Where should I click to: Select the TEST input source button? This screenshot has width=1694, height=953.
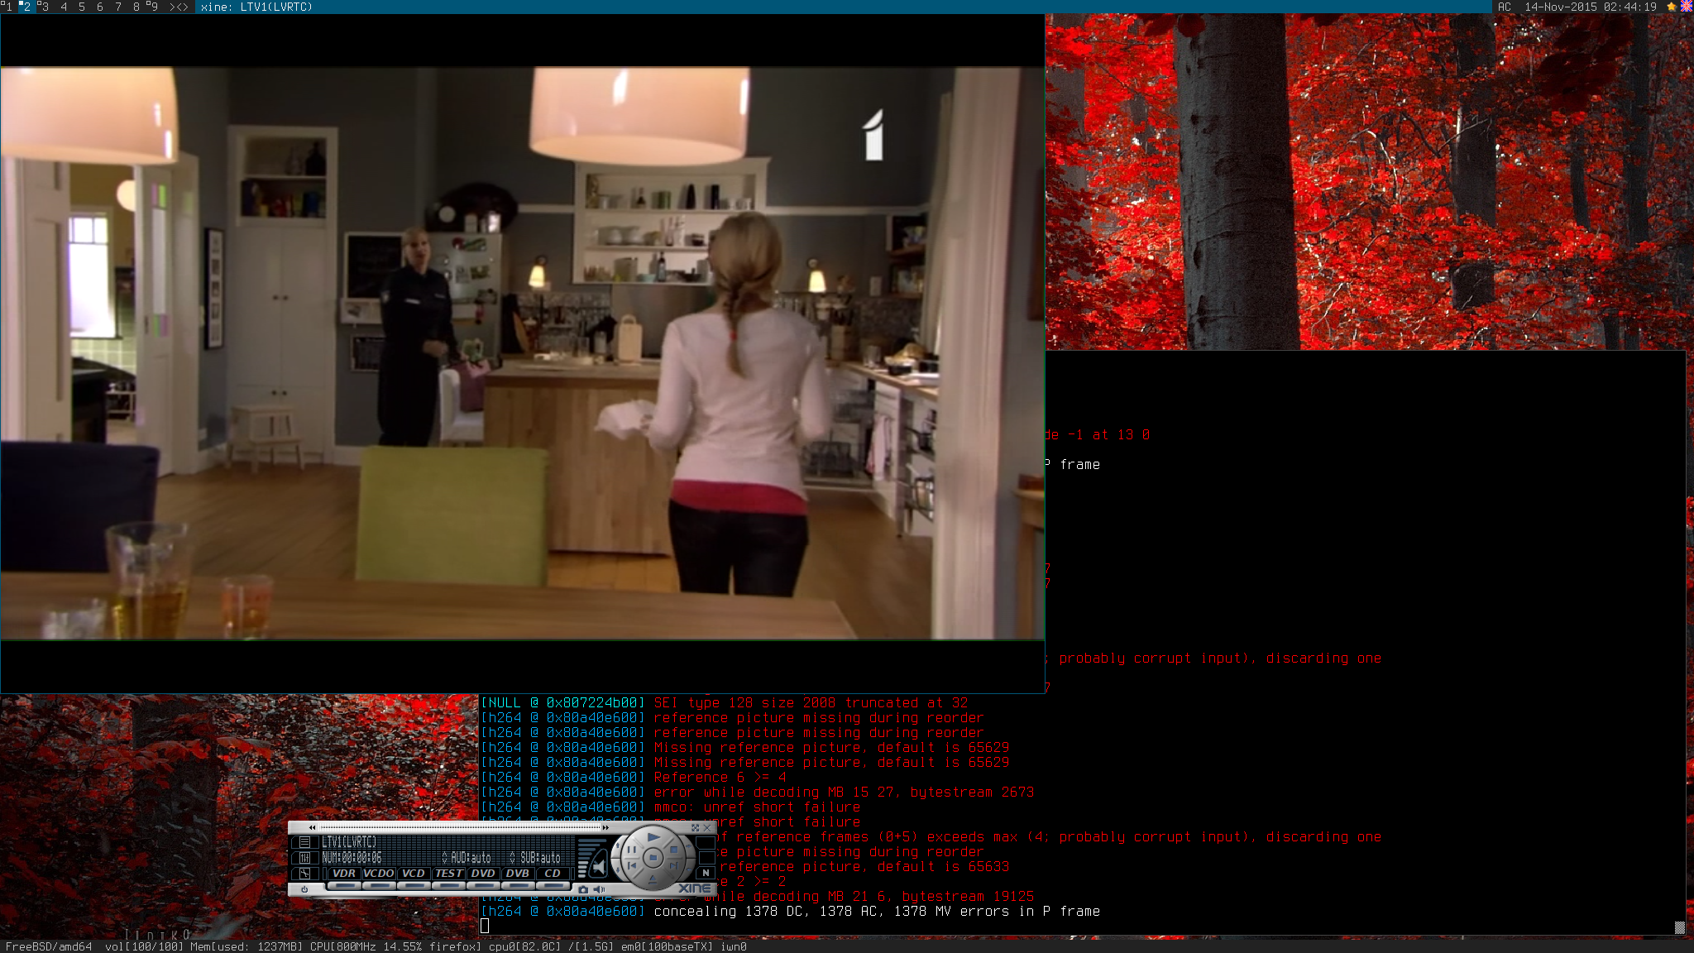[448, 874]
